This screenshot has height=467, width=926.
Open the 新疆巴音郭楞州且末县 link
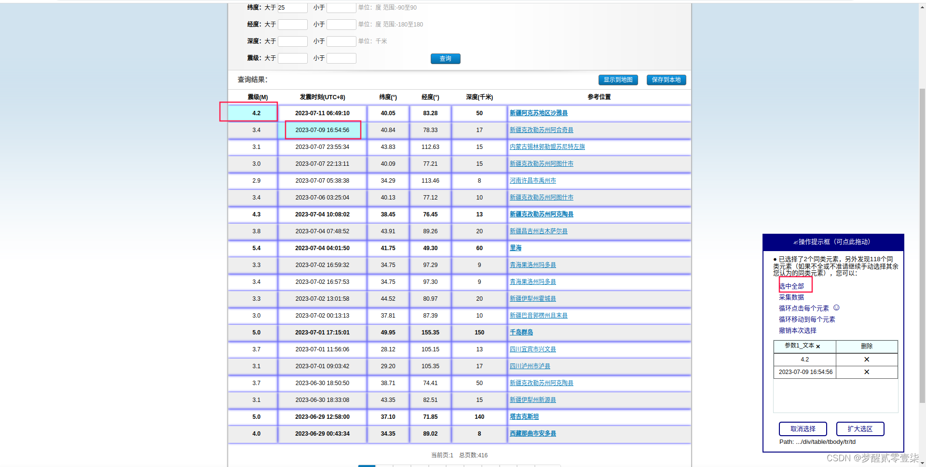[538, 316]
